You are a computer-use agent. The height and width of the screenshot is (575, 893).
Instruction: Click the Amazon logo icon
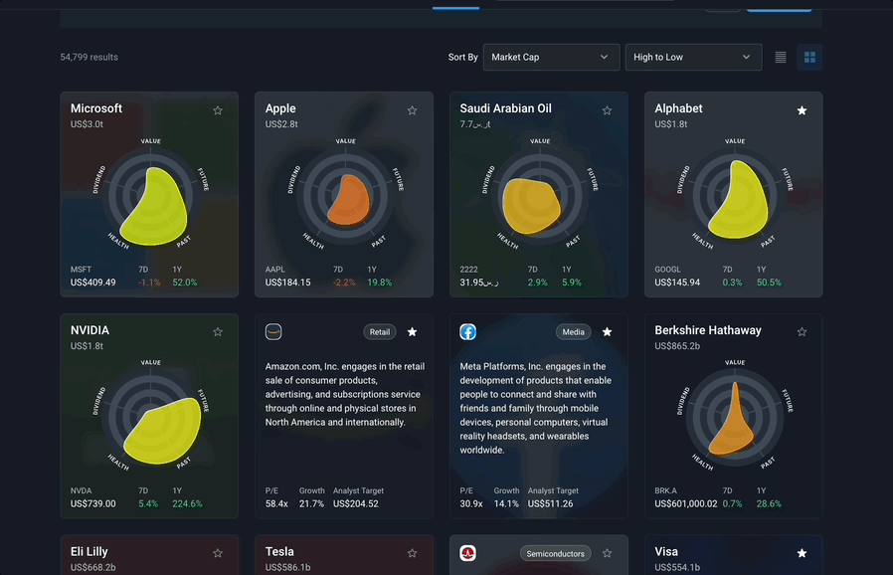[x=273, y=331]
